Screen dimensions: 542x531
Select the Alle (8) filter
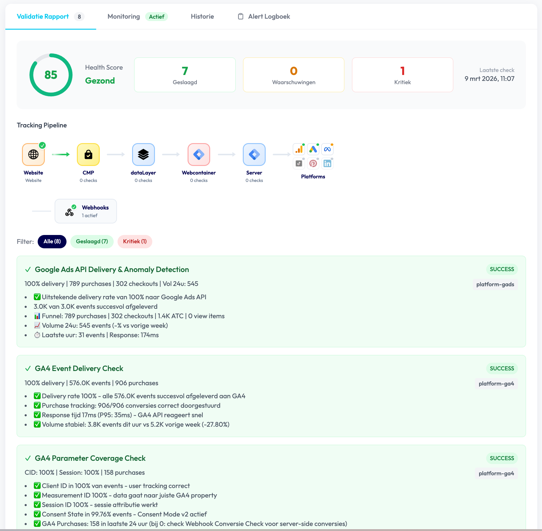[x=52, y=241]
